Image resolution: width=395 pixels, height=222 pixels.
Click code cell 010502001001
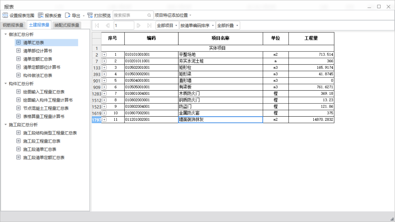coord(151,68)
